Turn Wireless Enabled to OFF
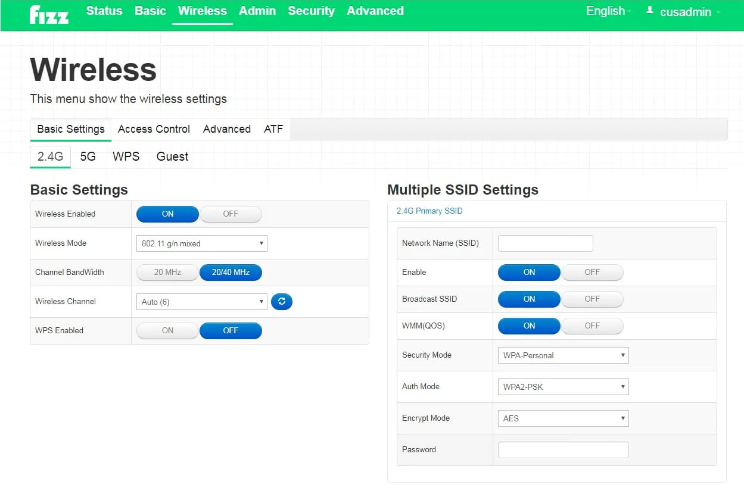This screenshot has width=744, height=485. click(231, 214)
